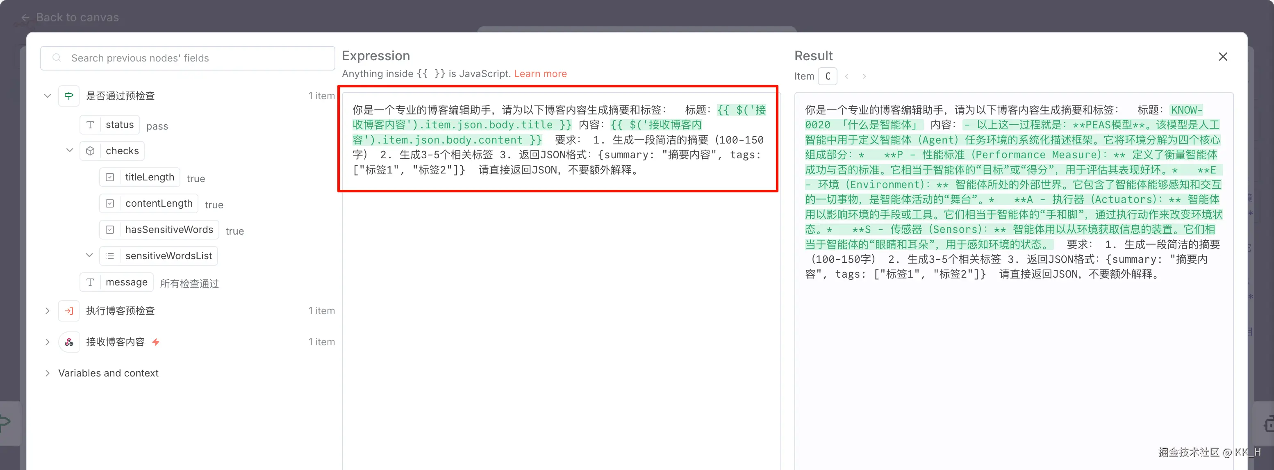Toggle the titleLength checkbox
Screen dimensions: 1274x470
click(x=110, y=177)
